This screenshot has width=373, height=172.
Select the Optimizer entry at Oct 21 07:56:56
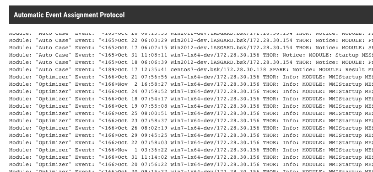[191, 77]
